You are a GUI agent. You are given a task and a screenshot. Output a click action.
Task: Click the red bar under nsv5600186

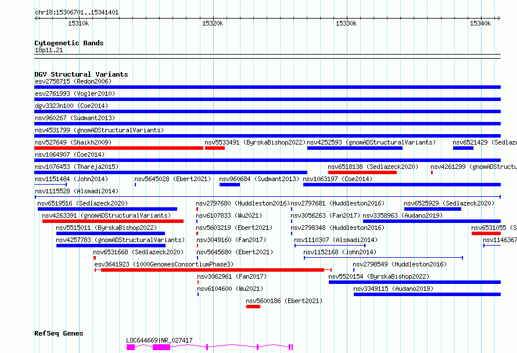(x=253, y=307)
